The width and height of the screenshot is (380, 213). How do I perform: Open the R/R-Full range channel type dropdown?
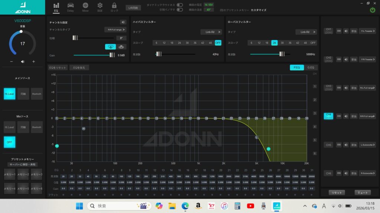click(x=115, y=29)
